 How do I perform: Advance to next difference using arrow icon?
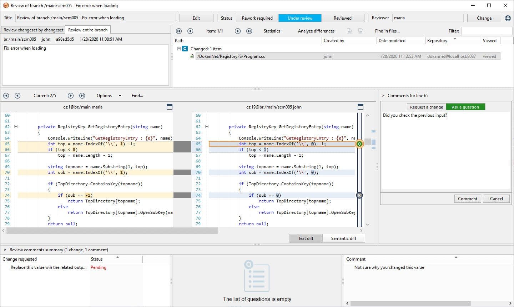(70, 96)
